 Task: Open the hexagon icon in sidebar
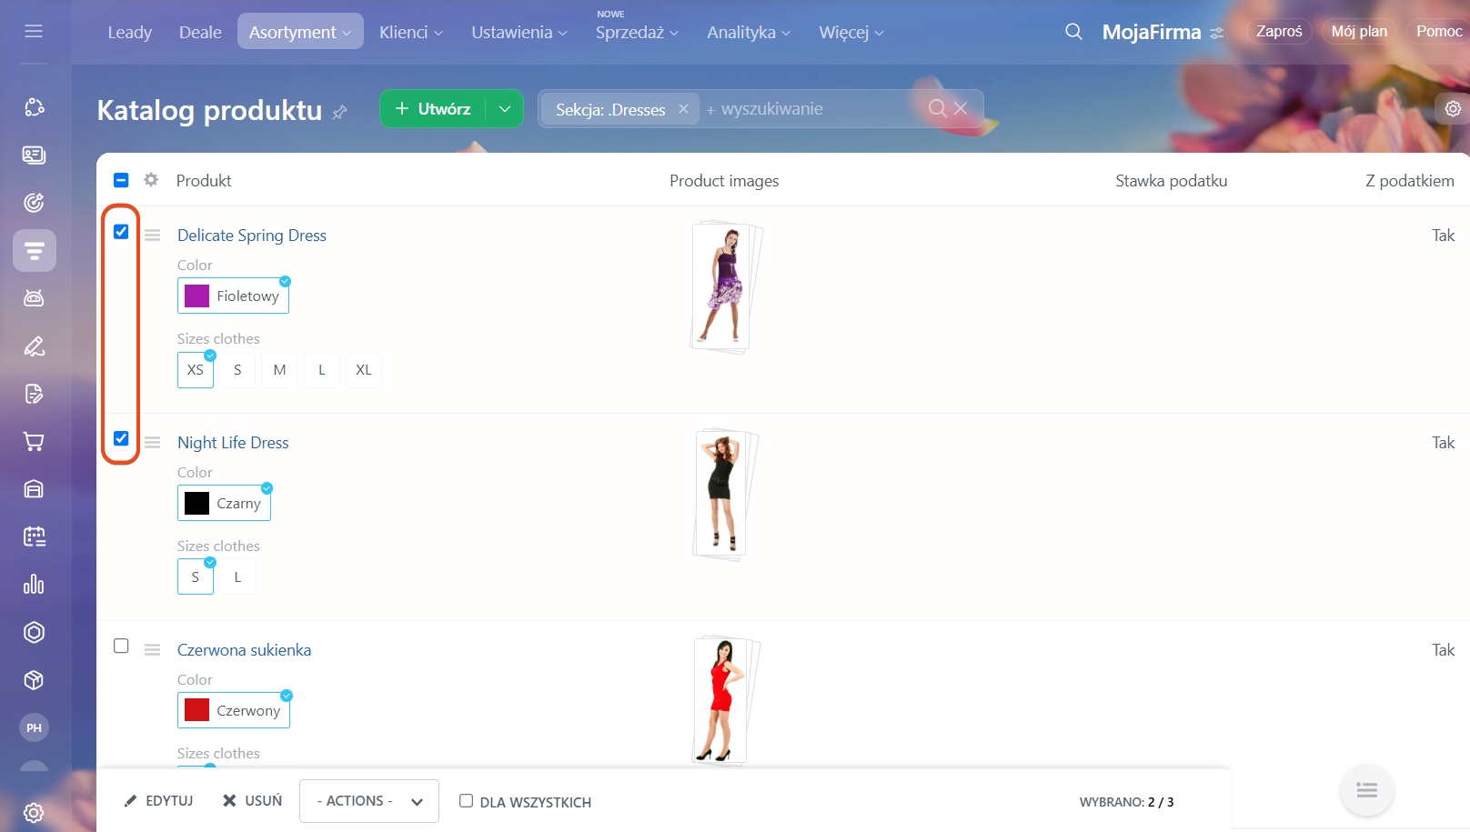pos(34,632)
